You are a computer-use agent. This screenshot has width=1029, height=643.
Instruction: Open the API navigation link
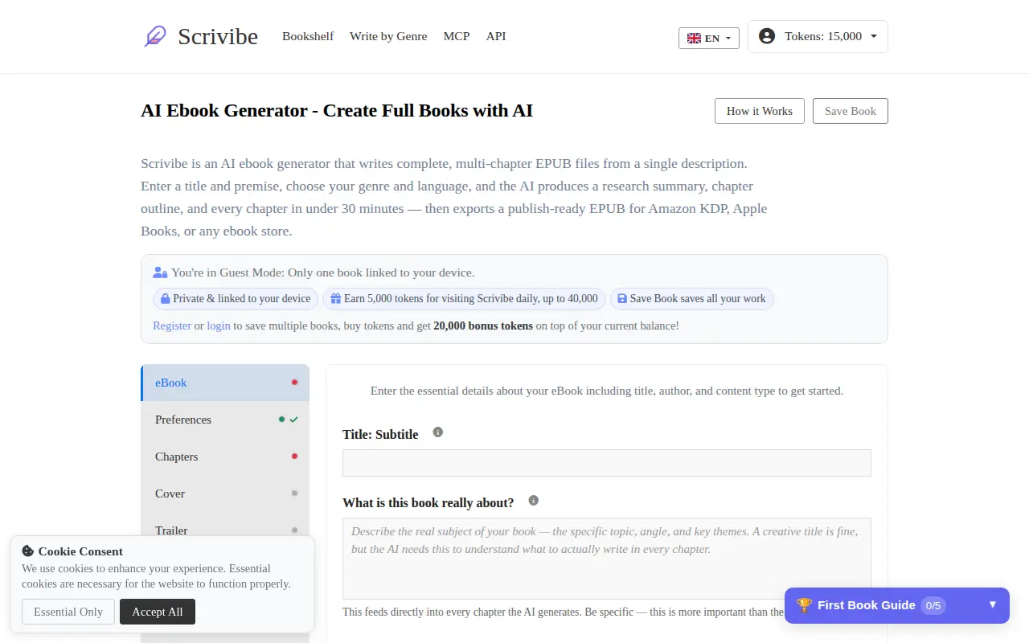496,36
